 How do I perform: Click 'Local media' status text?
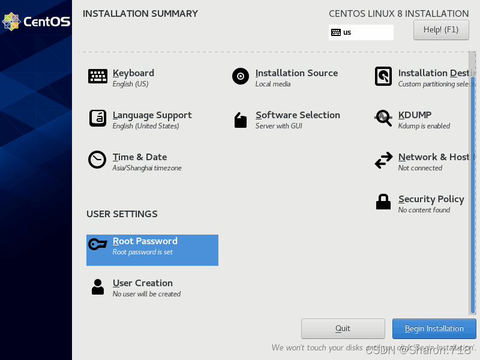tap(273, 84)
